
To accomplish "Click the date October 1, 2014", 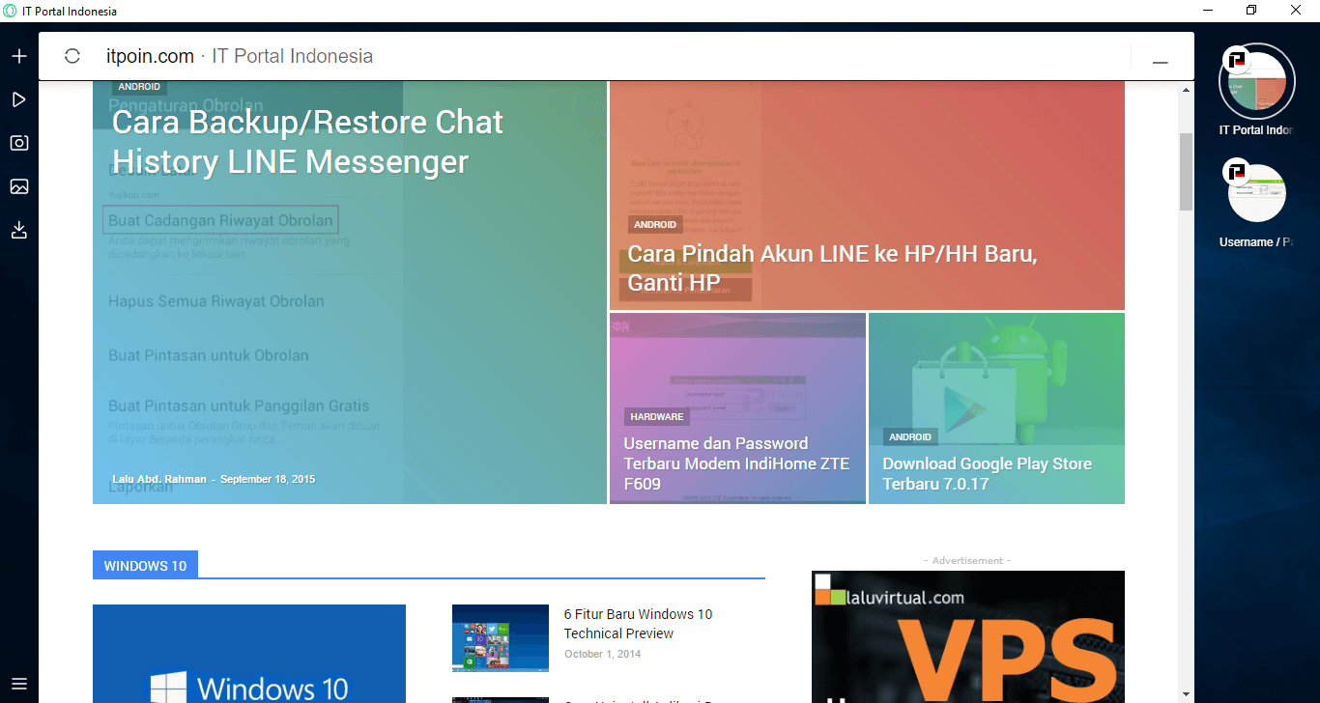I will tap(603, 654).
